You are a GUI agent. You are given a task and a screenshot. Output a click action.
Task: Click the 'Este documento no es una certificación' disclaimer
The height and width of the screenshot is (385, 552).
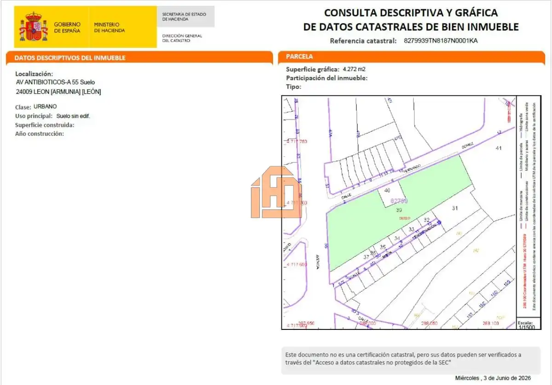point(403,358)
